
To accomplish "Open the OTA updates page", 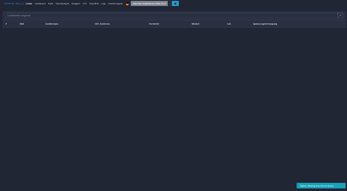I will coord(85,4).
